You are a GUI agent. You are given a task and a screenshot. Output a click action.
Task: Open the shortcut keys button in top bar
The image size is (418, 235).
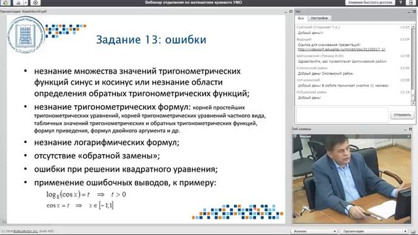(x=370, y=3)
